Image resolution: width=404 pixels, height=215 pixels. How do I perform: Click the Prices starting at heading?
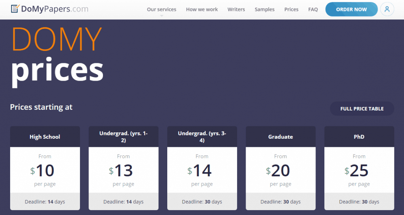point(41,107)
